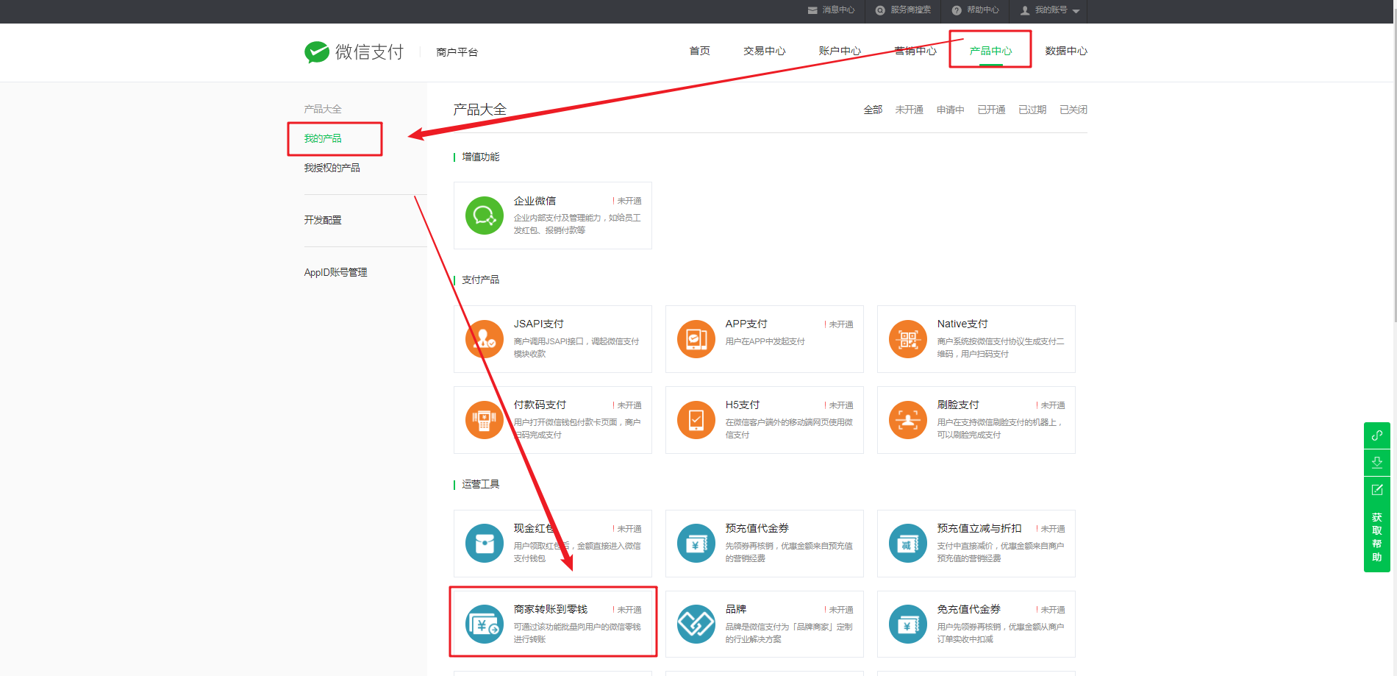Open AppID账号管理 in left sidebar

coord(336,272)
